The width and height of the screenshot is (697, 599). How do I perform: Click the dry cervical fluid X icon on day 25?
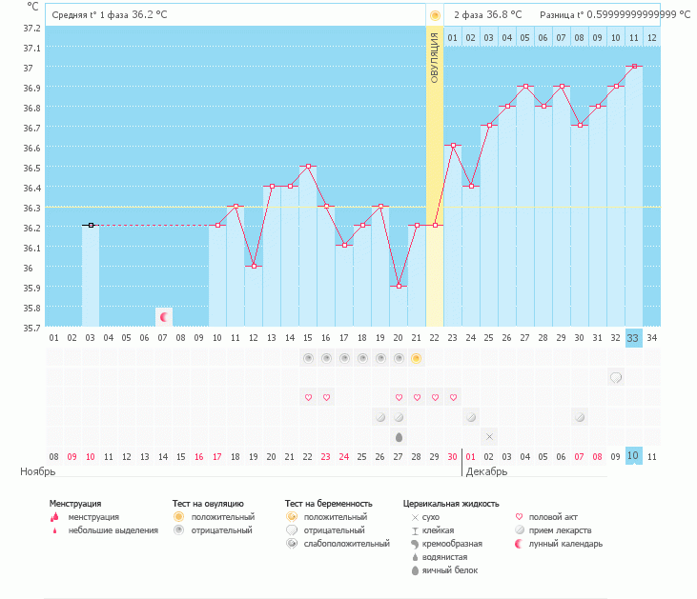pos(489,436)
